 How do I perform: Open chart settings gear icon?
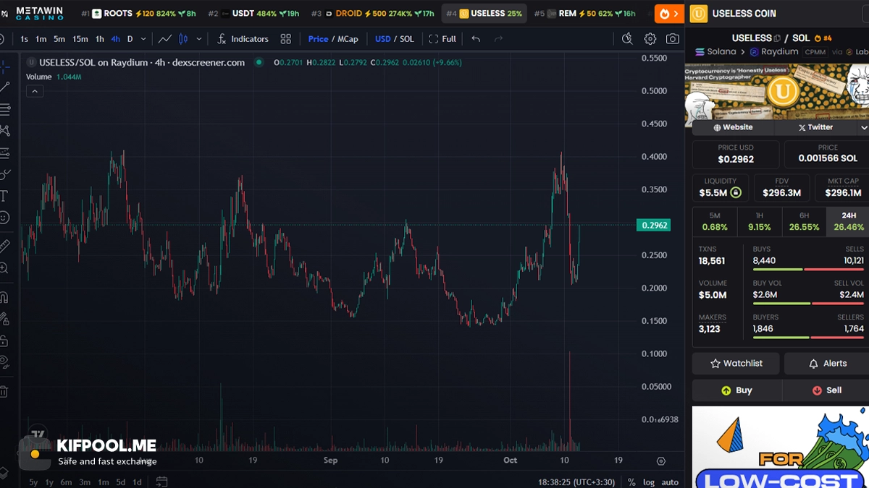(x=650, y=39)
